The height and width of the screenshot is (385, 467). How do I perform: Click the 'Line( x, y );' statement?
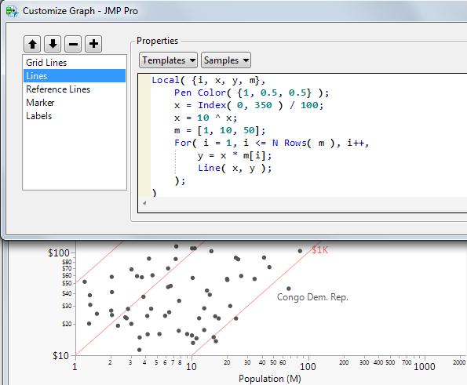(x=235, y=168)
